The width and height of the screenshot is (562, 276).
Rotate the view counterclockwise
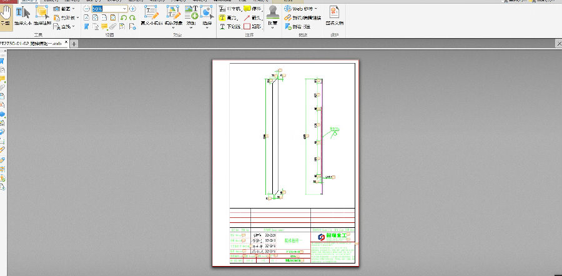[124, 18]
